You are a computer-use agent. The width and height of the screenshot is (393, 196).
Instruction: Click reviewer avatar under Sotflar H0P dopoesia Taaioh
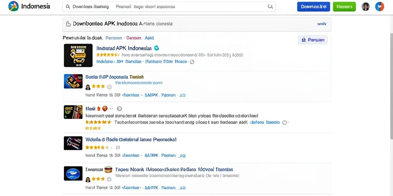point(88,87)
